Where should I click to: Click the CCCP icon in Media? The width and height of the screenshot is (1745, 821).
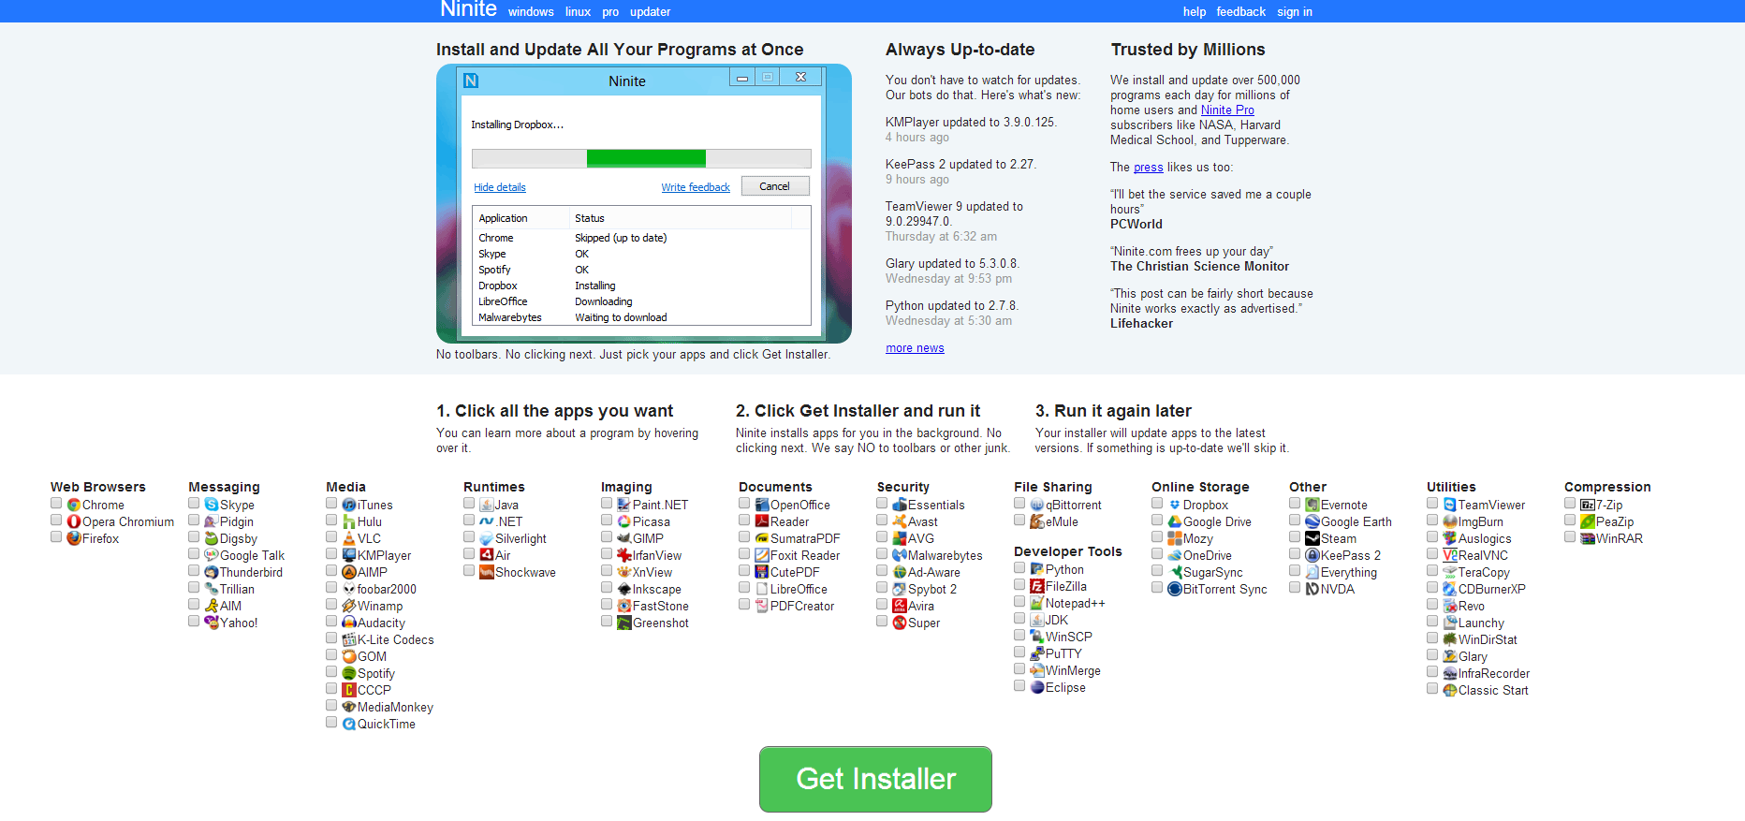coord(349,690)
